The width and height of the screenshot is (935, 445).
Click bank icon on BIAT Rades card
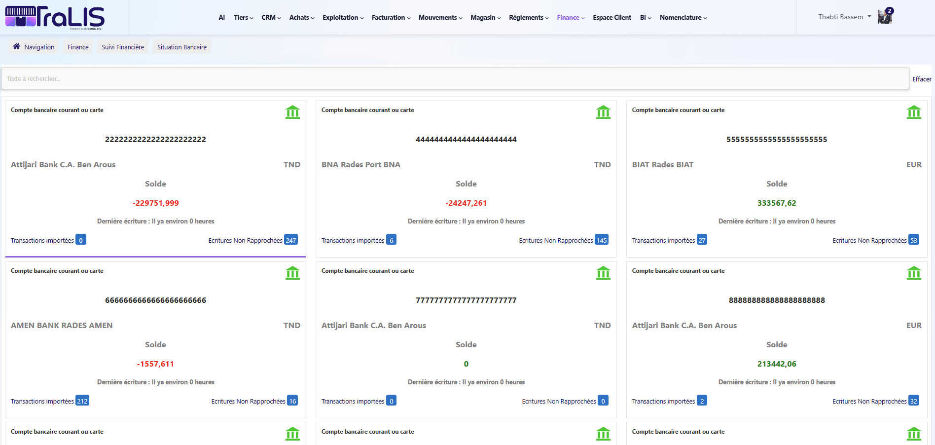914,112
